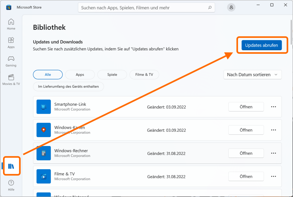Open more options for Windows-Rechner
The width and height of the screenshot is (293, 197).
273,153
